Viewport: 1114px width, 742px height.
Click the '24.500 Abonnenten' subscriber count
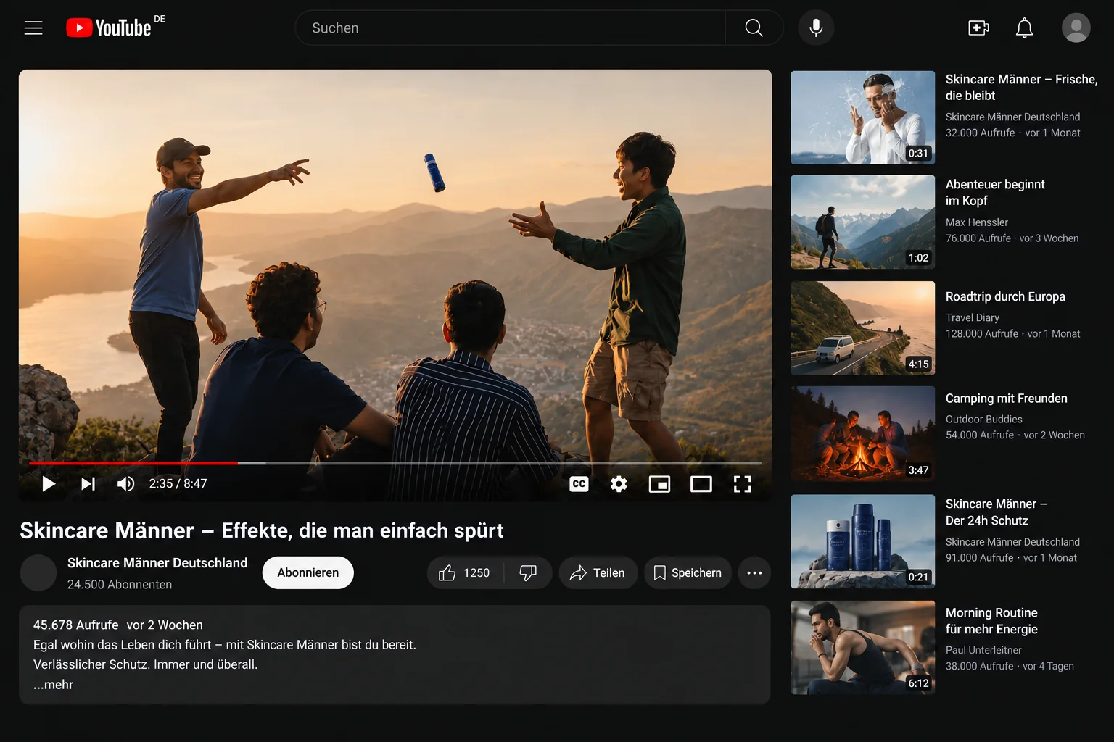[x=120, y=584]
